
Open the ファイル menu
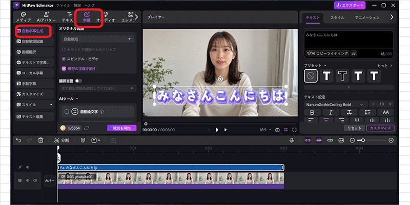63,5
